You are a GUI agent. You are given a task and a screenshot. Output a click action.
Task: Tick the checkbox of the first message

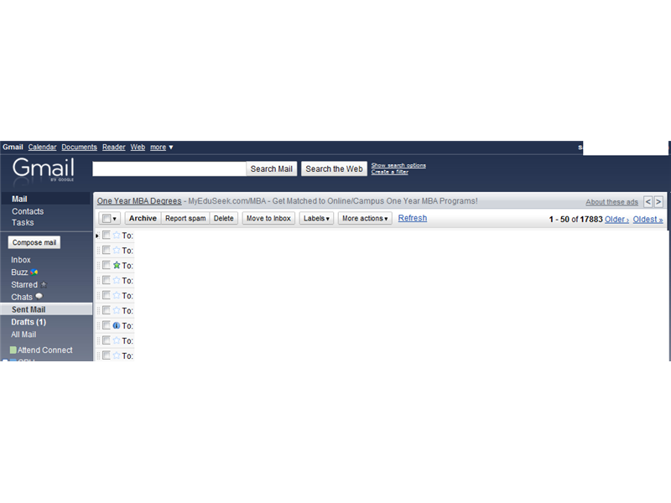(x=107, y=235)
